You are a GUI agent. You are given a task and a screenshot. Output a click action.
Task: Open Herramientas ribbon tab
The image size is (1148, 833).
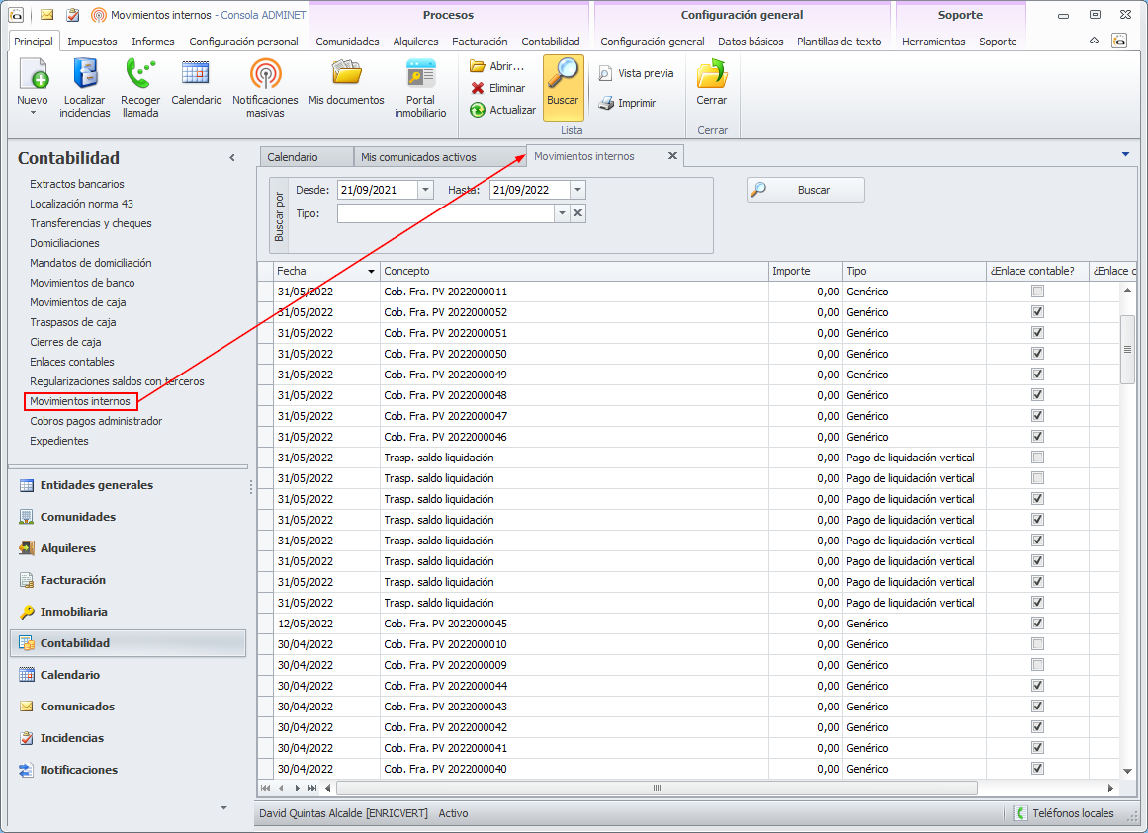point(933,42)
